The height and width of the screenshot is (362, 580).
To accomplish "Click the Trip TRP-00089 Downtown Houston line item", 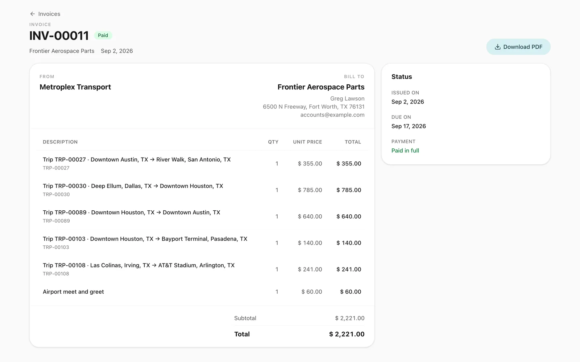I will (132, 212).
